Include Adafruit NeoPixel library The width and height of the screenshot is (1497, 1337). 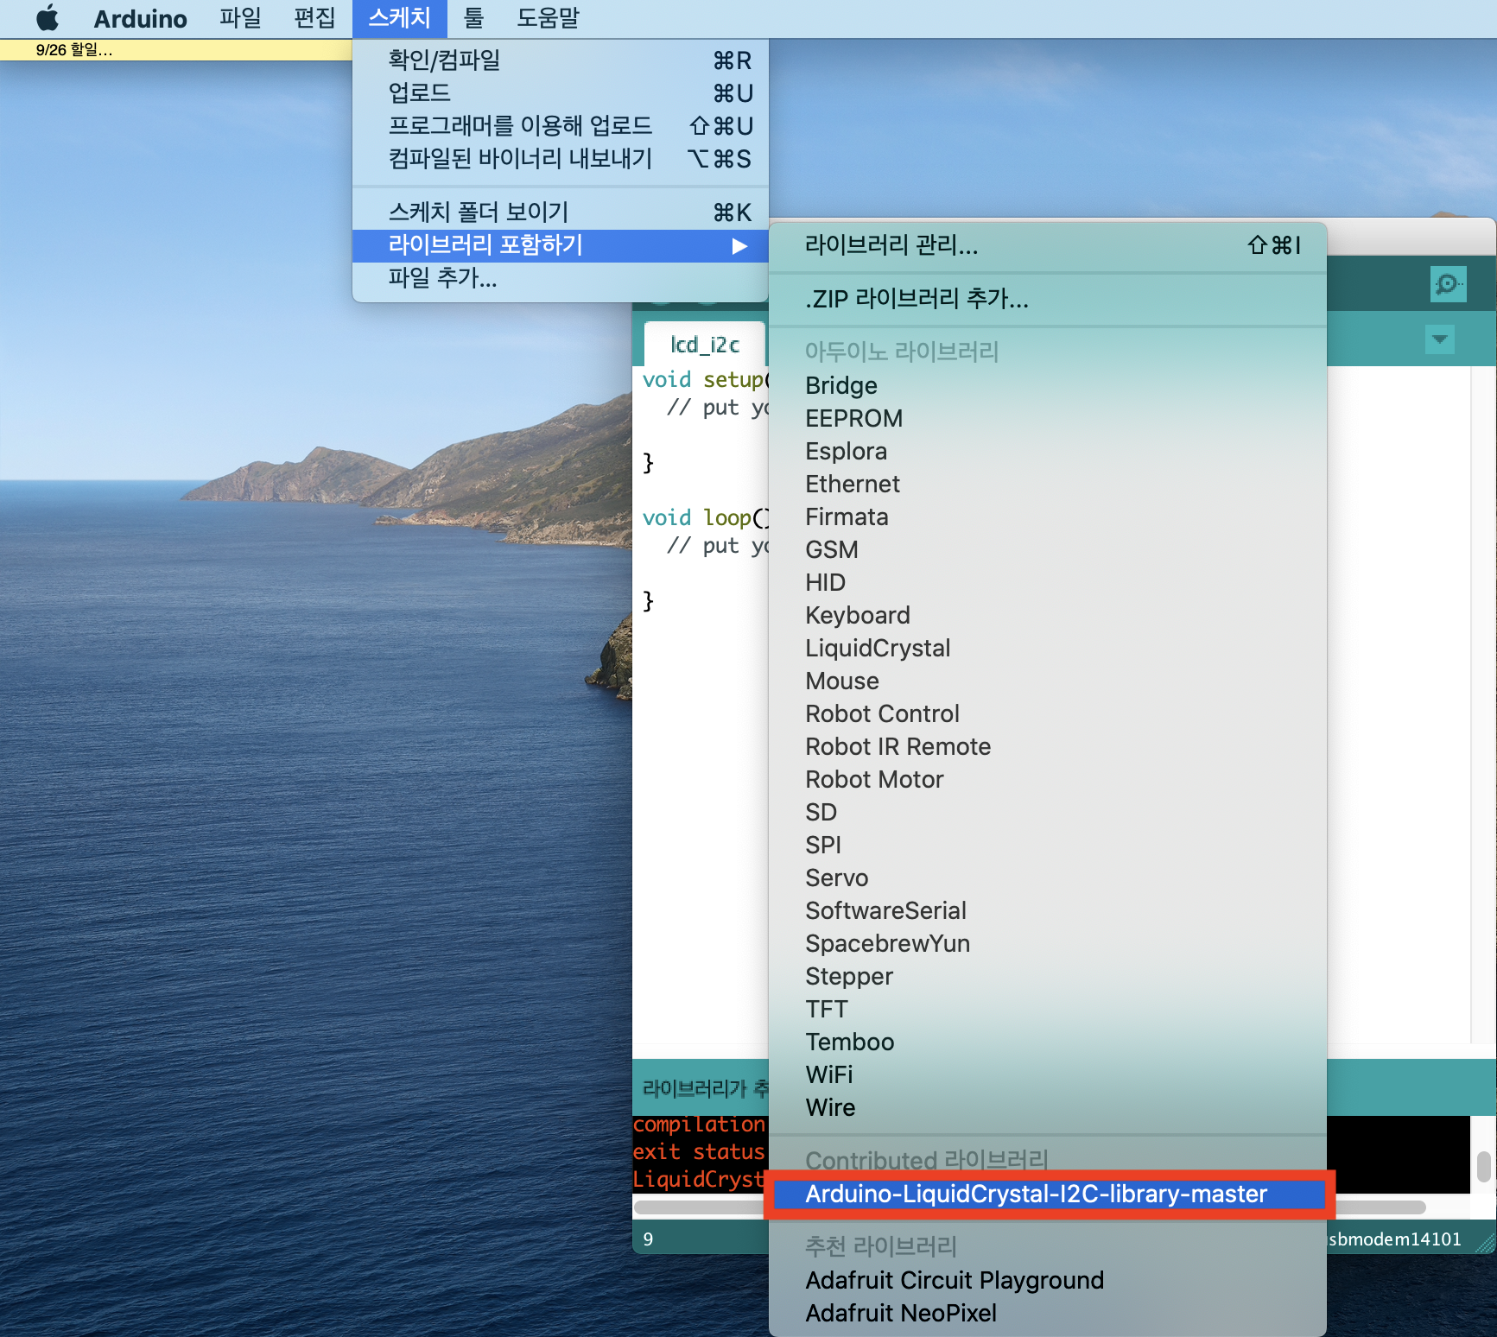pos(1047,1313)
